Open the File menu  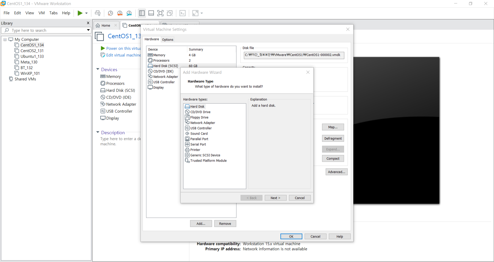[6, 13]
